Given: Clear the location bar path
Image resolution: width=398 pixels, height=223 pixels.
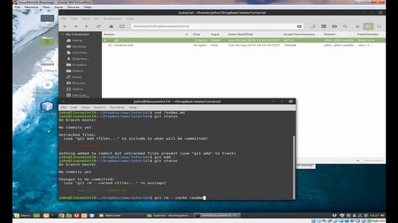Looking at the screenshot, I should (x=299, y=26).
